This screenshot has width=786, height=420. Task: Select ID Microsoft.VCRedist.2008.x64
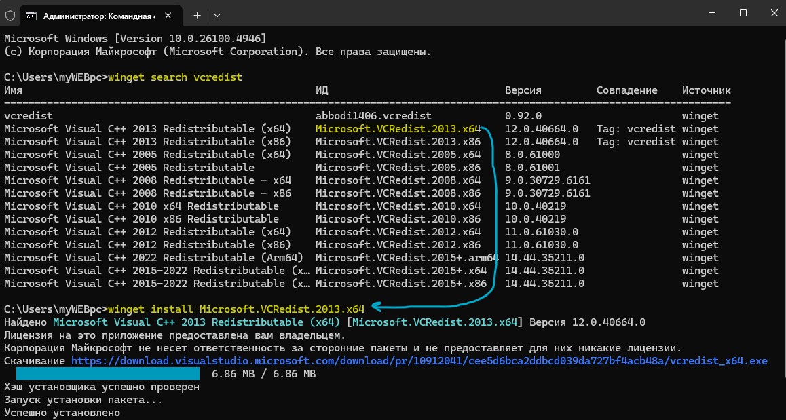tap(398, 180)
